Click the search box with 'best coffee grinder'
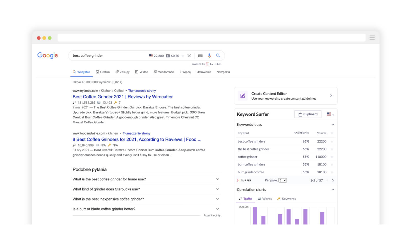The image size is (412, 226). (109, 56)
